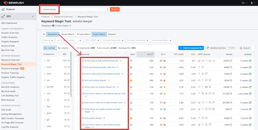Image resolution: width=258 pixels, height=130 pixels.
Task: Switch to Phrase Match tab
Action: click(x=84, y=34)
